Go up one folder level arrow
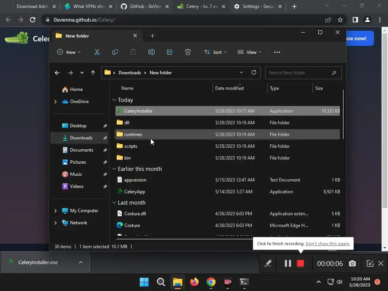The width and height of the screenshot is (388, 291). tap(93, 73)
